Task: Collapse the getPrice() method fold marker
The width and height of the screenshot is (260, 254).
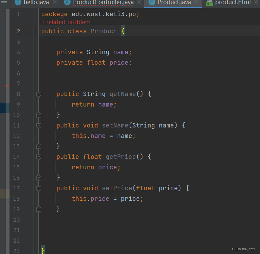Action: (39, 157)
